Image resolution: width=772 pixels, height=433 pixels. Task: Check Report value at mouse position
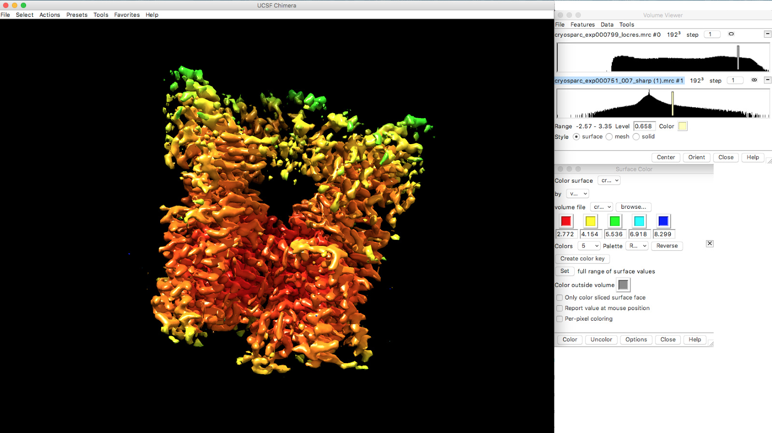coord(560,308)
